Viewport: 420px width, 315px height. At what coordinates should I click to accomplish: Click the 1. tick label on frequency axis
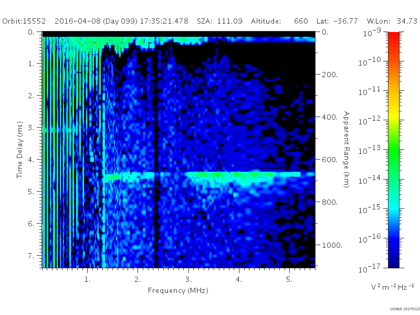[87, 279]
